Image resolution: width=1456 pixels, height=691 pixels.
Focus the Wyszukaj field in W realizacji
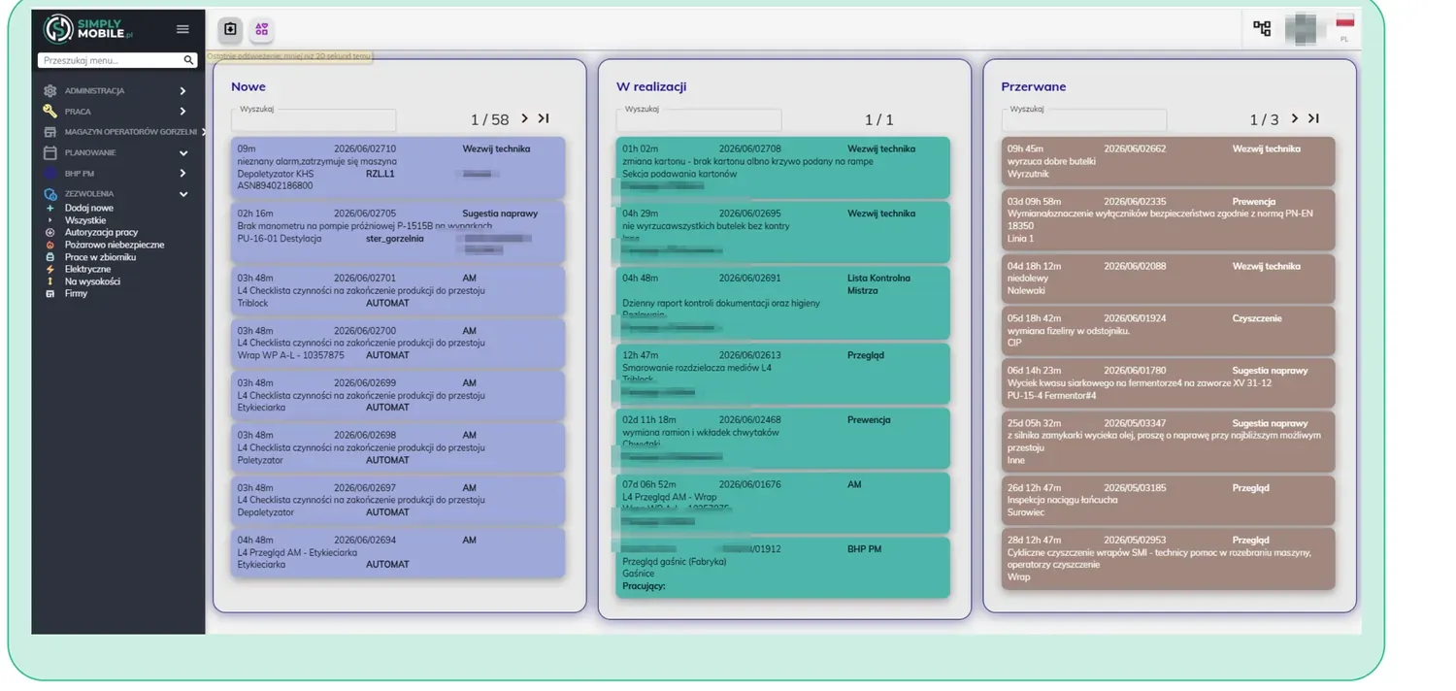[699, 120]
